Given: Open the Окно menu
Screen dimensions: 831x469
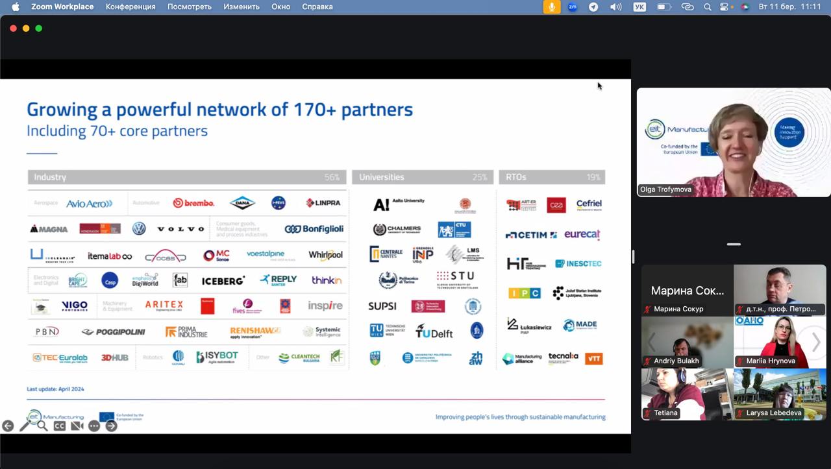Looking at the screenshot, I should pos(281,6).
